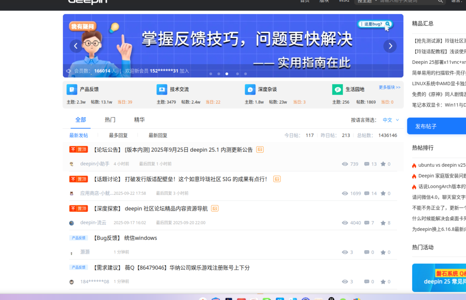Click image icon beside 论坛公告 post title
466x300 pixels.
coord(260,150)
